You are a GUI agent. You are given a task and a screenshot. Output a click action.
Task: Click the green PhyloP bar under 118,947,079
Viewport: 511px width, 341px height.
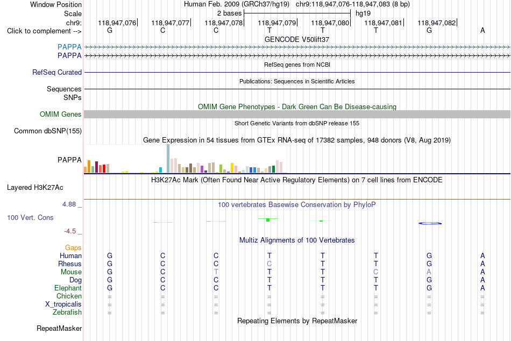point(268,220)
